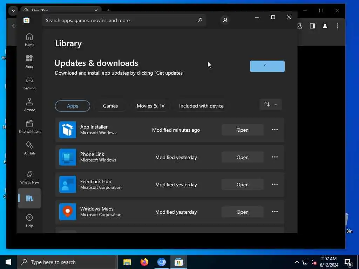Screen dimensions: 359x269
Task: Open the Home section in Store sidebar
Action: point(29,40)
